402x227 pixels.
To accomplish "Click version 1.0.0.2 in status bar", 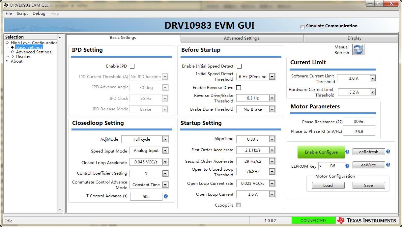I will 270,220.
